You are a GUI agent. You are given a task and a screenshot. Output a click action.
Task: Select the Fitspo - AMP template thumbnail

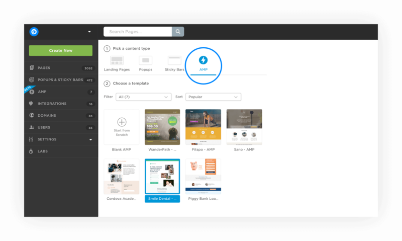[x=204, y=127]
